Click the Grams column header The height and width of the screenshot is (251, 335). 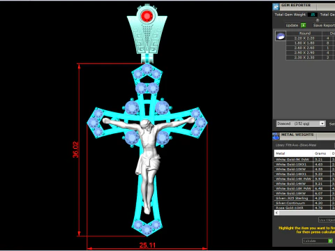pos(322,153)
